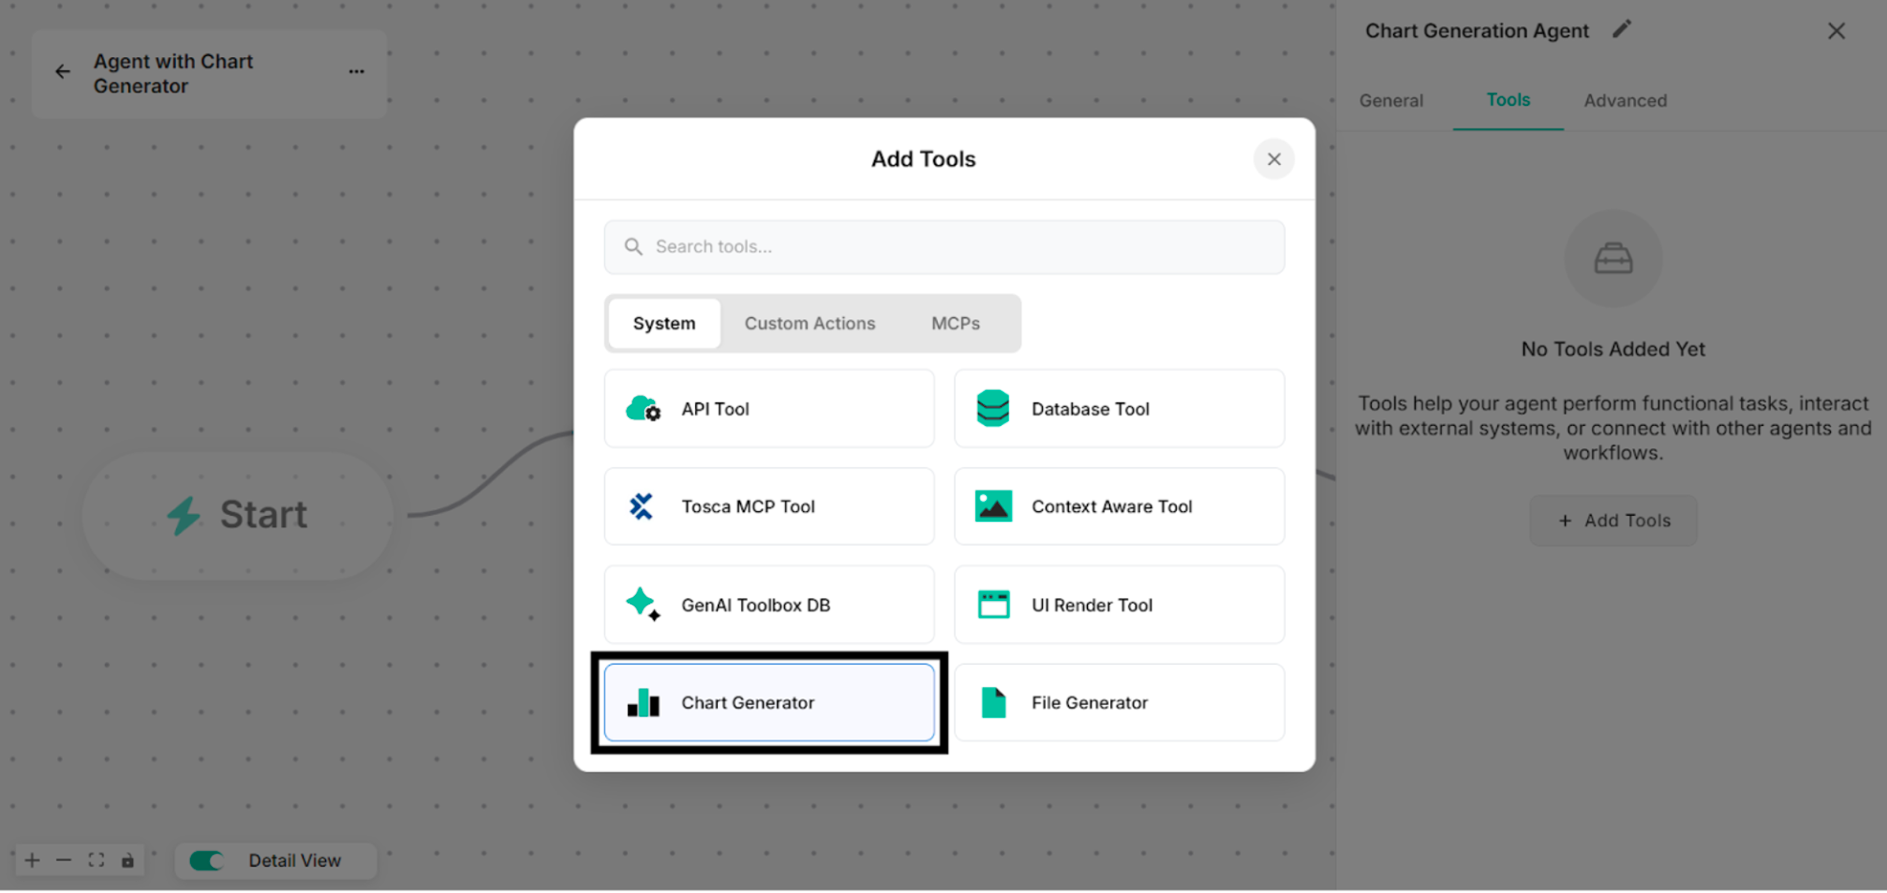Viewport: 1887px width, 893px height.
Task: Select the Context Aware Tool
Action: 1119,506
